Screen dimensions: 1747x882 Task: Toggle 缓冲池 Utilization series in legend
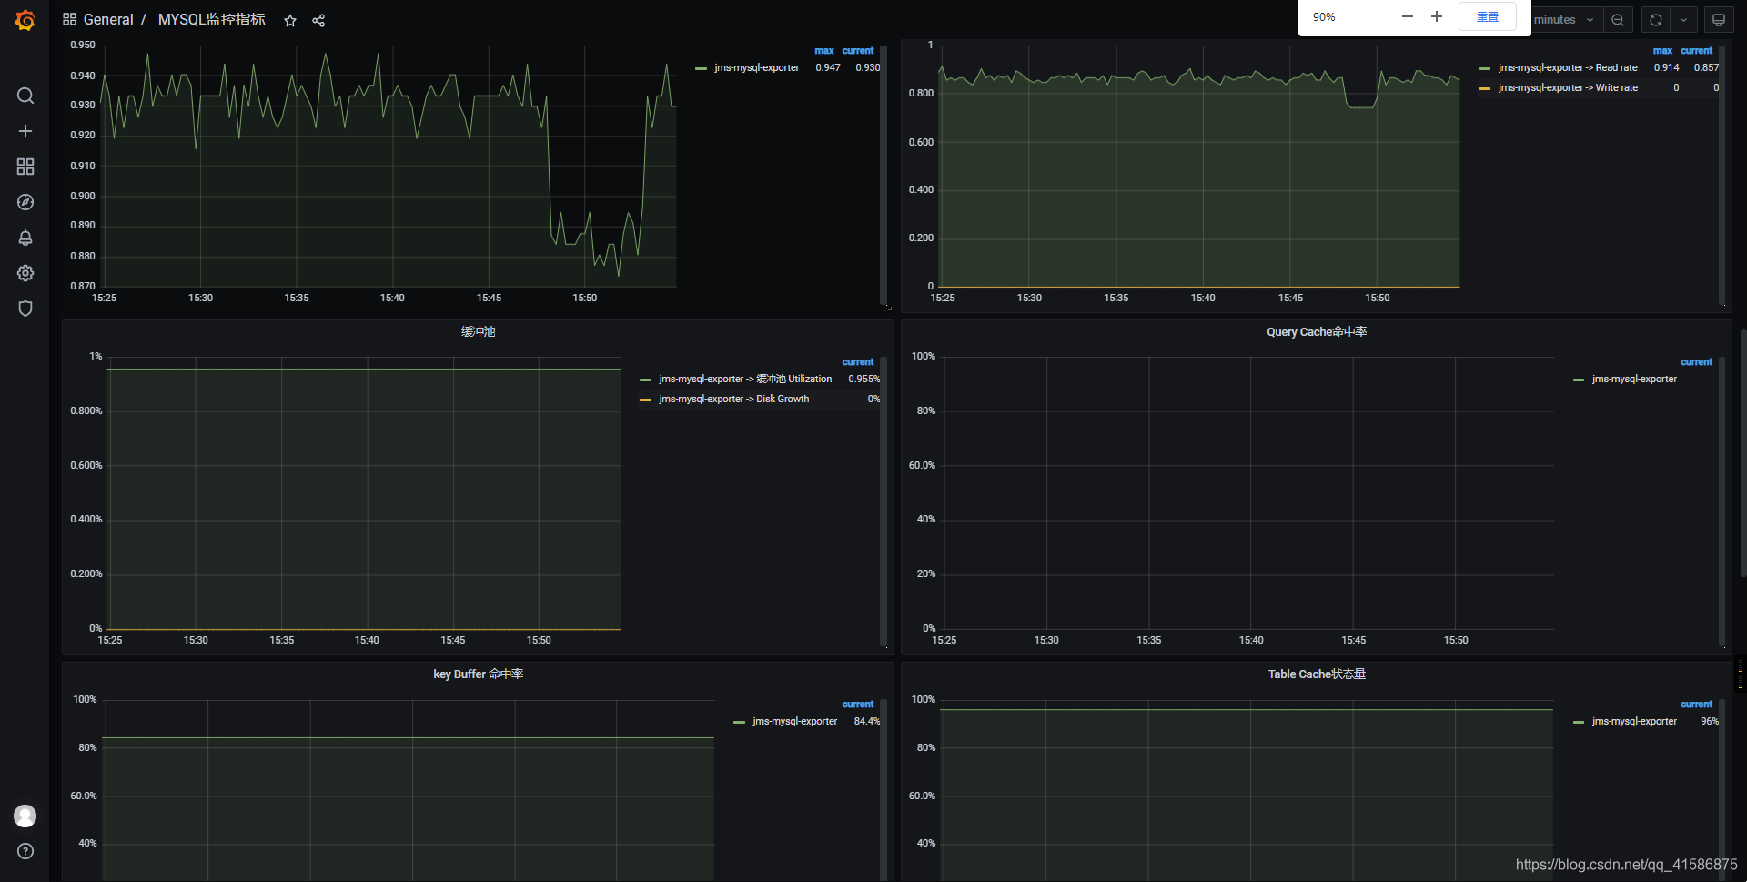745,379
